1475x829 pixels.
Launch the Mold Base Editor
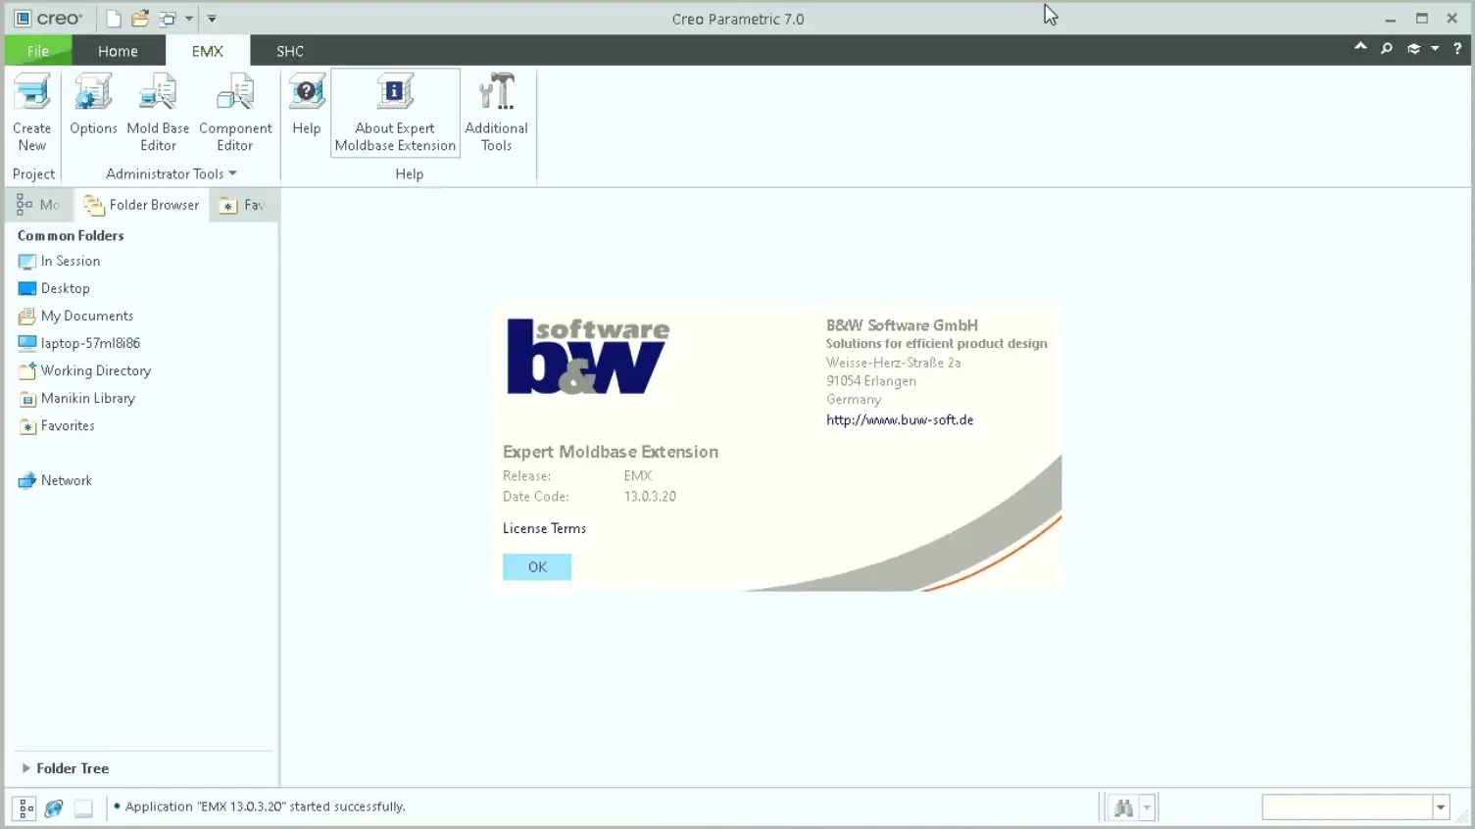pos(158,113)
